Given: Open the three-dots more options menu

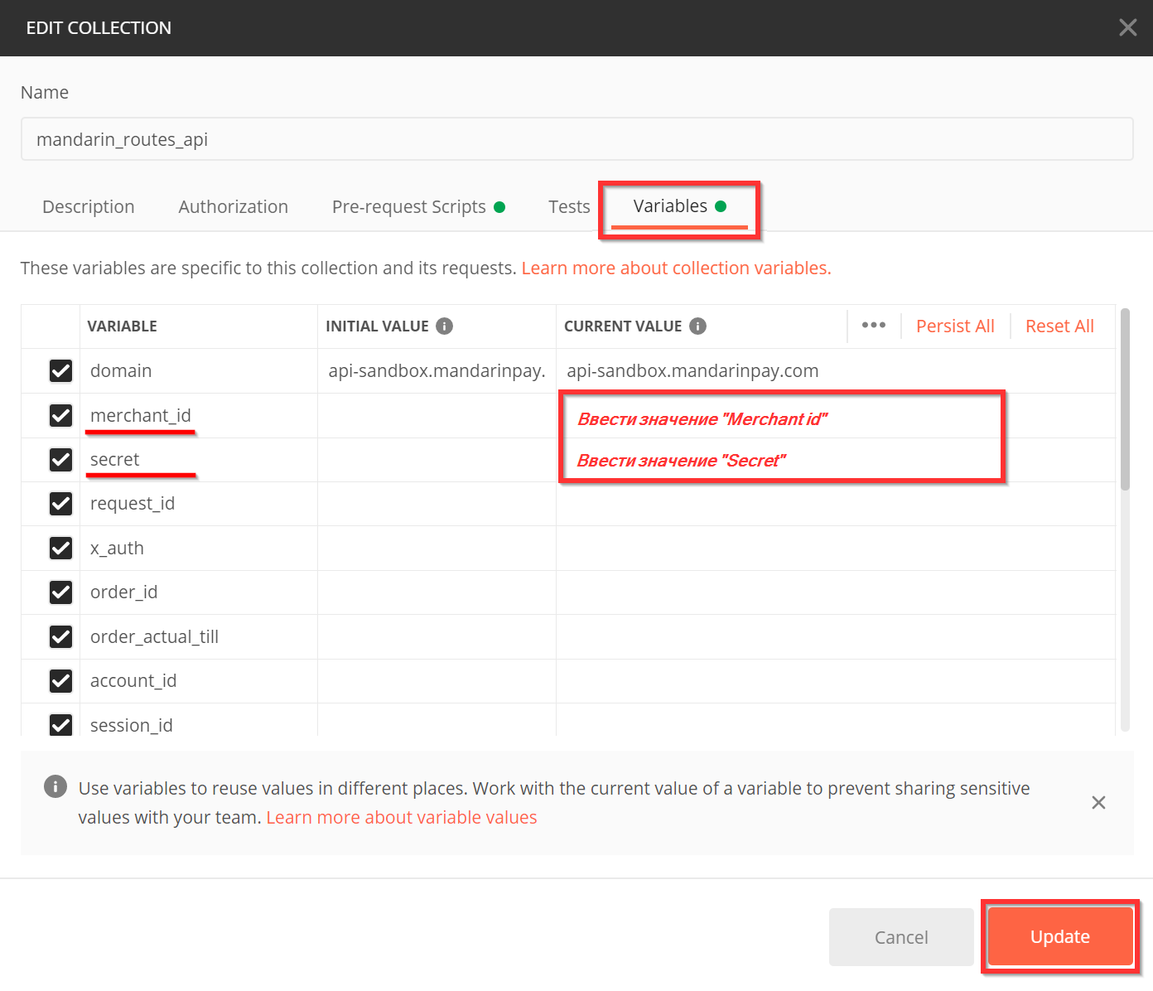Looking at the screenshot, I should pos(873,326).
